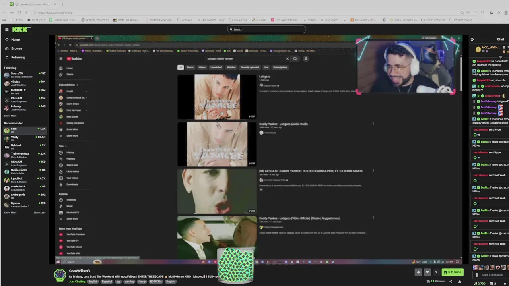Select the gaming stream tag
509x286 pixels.
tap(129, 282)
